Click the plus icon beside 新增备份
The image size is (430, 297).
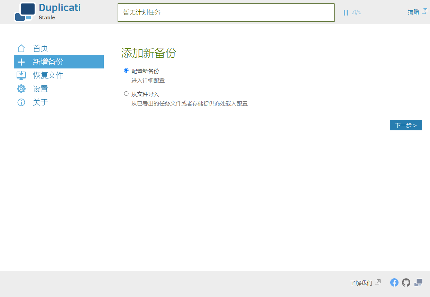pyautogui.click(x=21, y=62)
